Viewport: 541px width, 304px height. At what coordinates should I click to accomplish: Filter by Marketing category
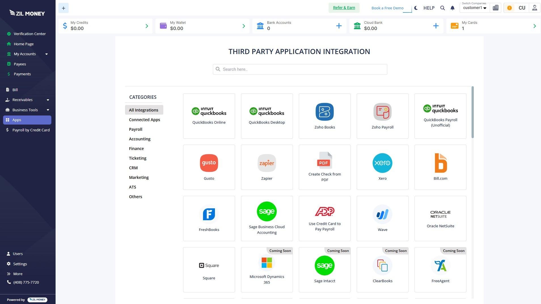pyautogui.click(x=139, y=177)
